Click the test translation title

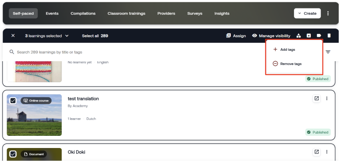click(83, 99)
